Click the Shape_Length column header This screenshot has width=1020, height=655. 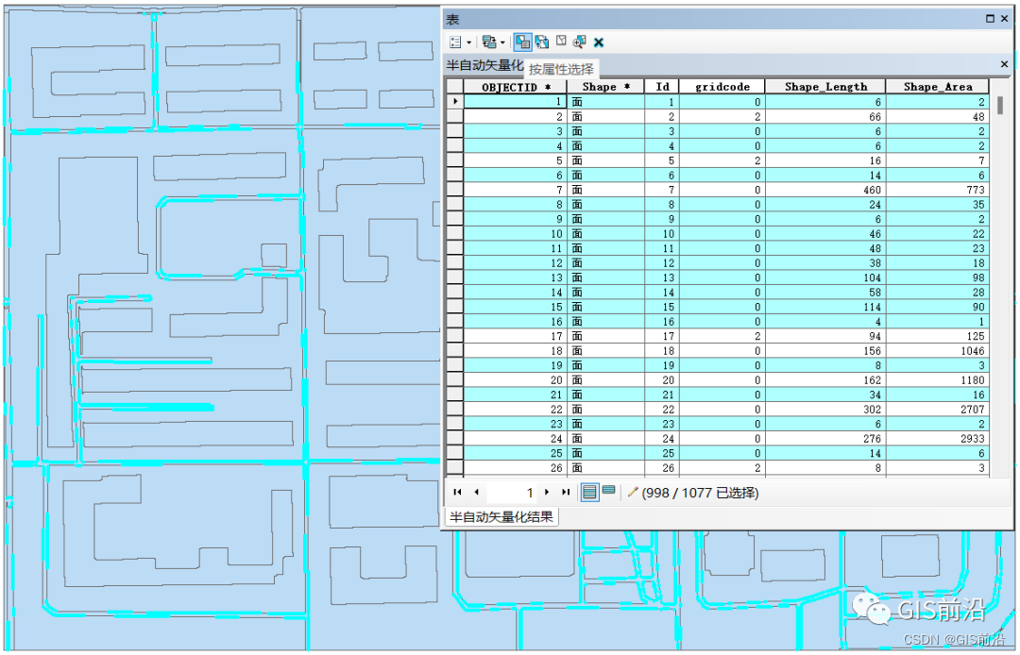click(x=825, y=87)
